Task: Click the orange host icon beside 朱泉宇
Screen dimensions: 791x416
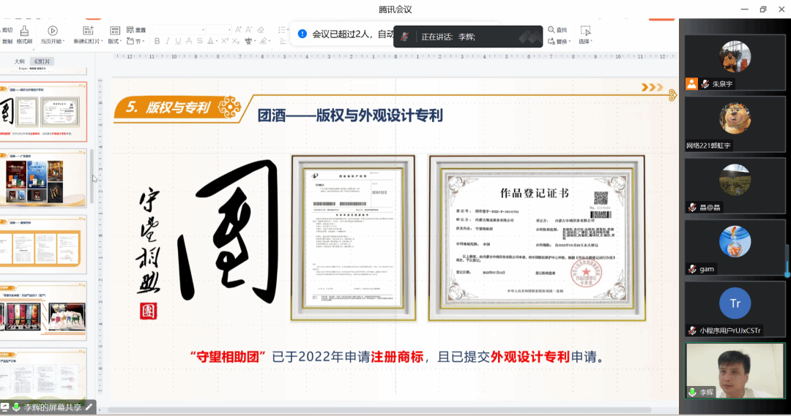Action: click(691, 83)
